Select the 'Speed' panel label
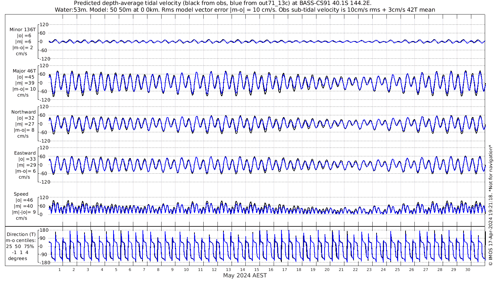 click(x=21, y=194)
